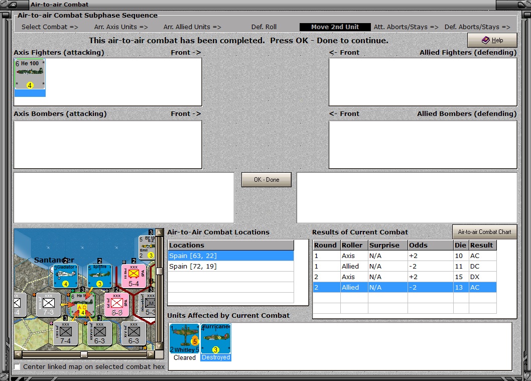Click the Spitfire unit on the map
The height and width of the screenshot is (381, 531).
click(x=99, y=276)
